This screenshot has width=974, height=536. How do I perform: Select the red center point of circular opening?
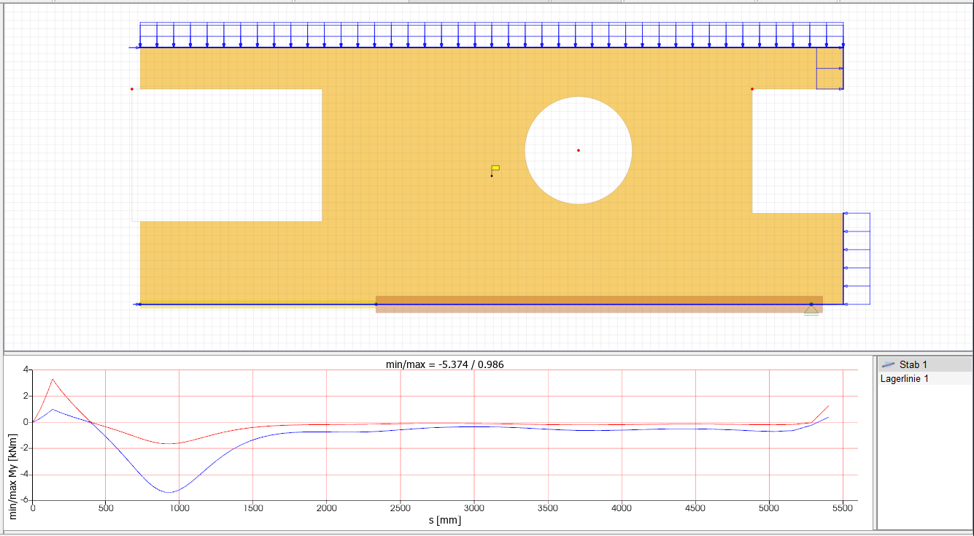pyautogui.click(x=579, y=150)
